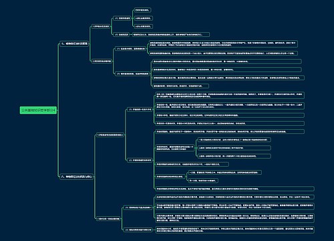Viewport: 334px width, 241px height.
Task: Select the bottommost (2) node of the map
Action: (138, 230)
